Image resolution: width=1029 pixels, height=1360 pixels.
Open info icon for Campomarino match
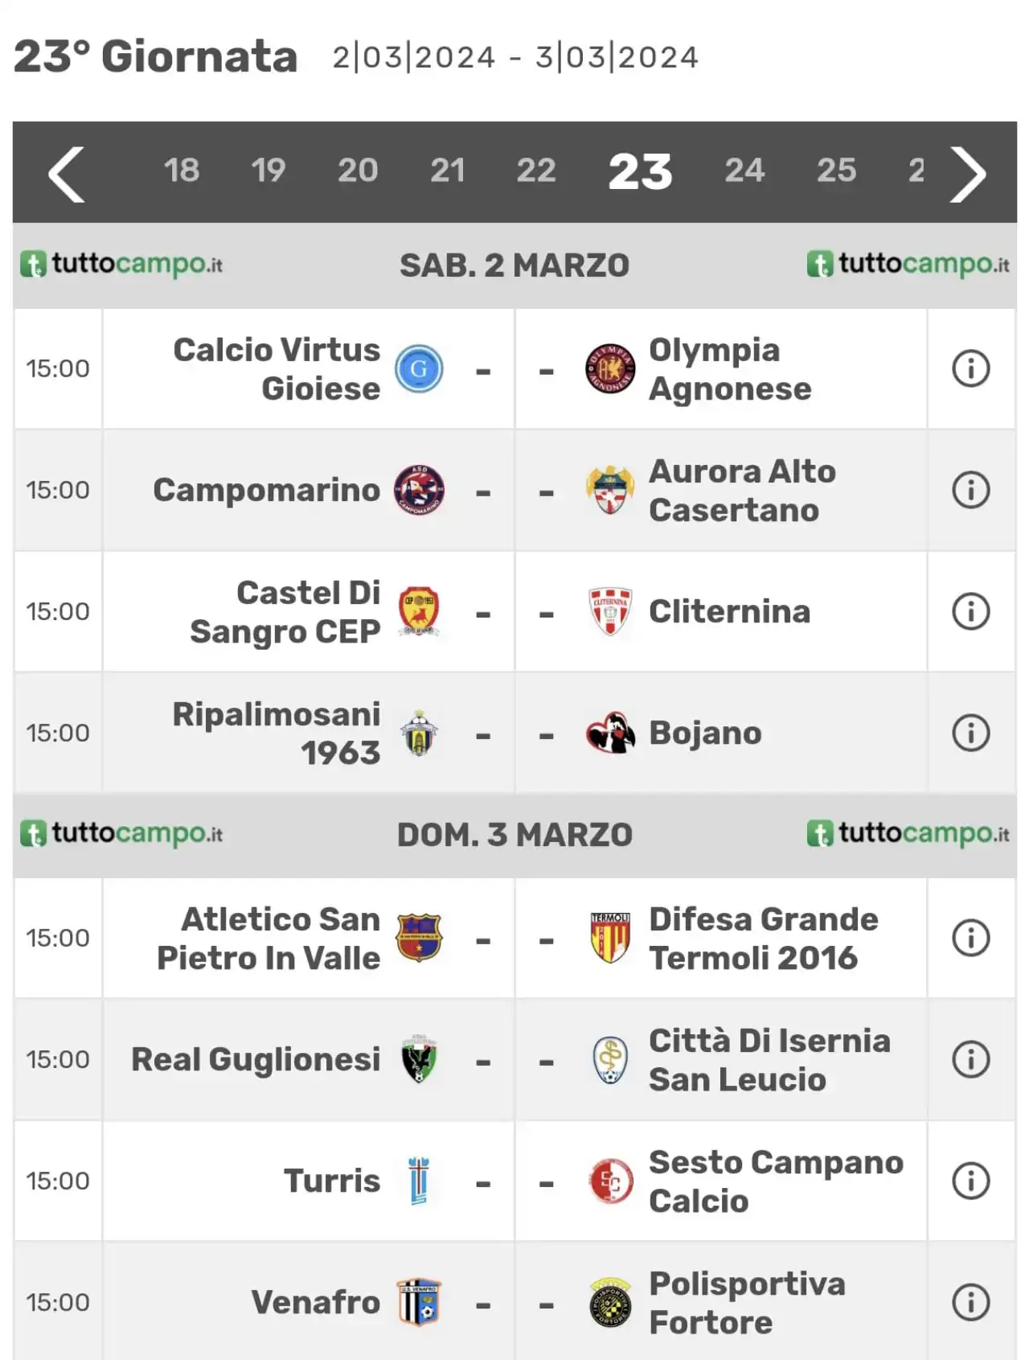click(970, 491)
